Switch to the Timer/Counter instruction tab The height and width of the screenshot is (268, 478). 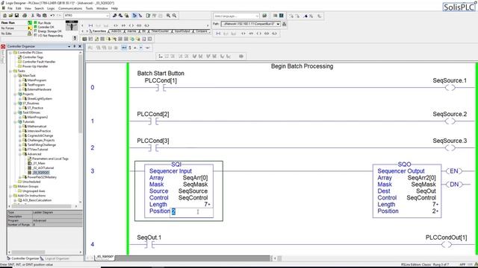point(160,31)
